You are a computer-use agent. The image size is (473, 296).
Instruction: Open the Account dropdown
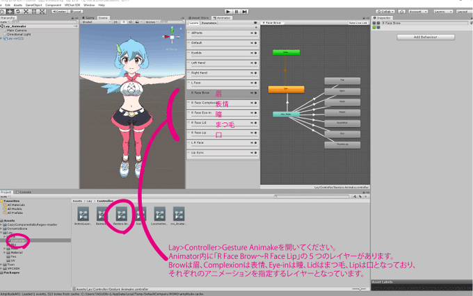(x=418, y=11)
